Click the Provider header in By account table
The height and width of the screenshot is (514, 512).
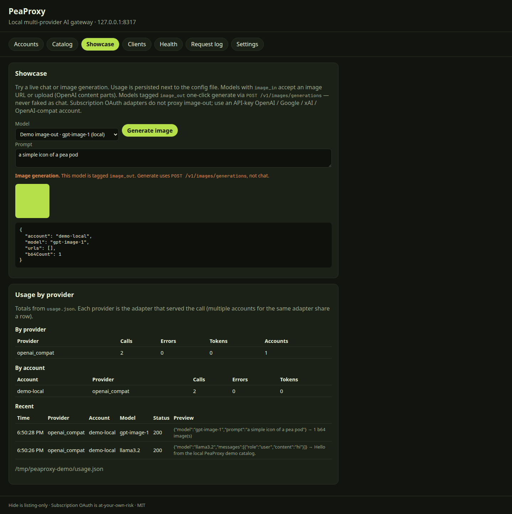[x=103, y=380]
